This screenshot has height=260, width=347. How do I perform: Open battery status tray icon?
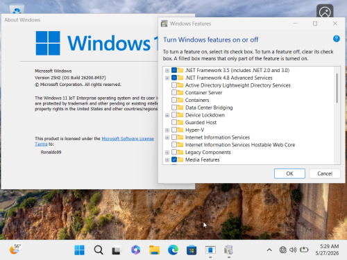(x=304, y=250)
